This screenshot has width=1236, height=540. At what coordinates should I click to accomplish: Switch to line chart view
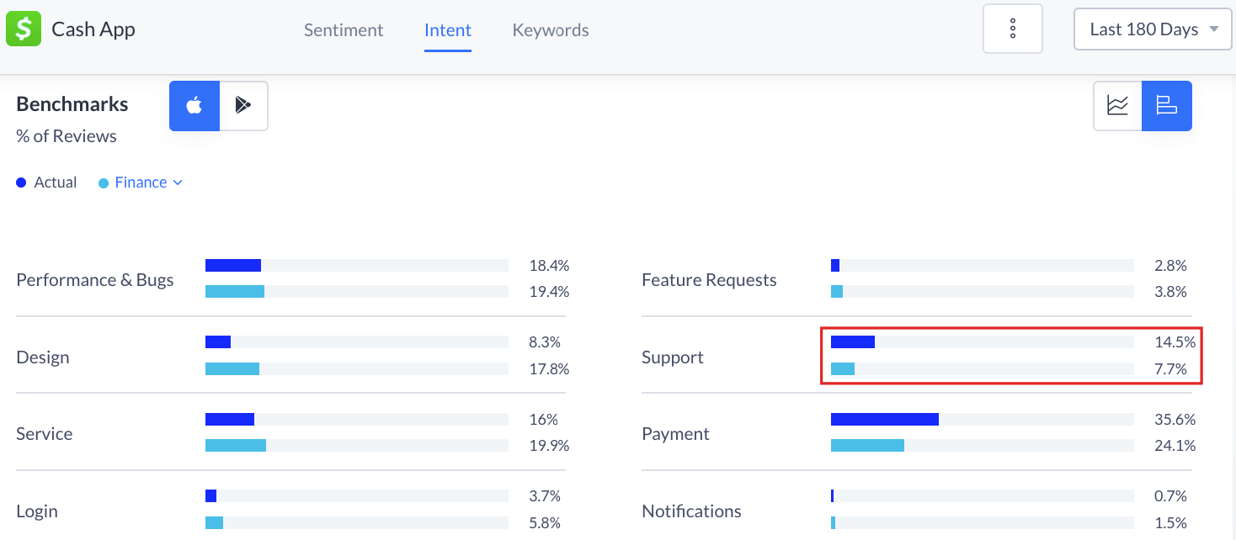1117,106
